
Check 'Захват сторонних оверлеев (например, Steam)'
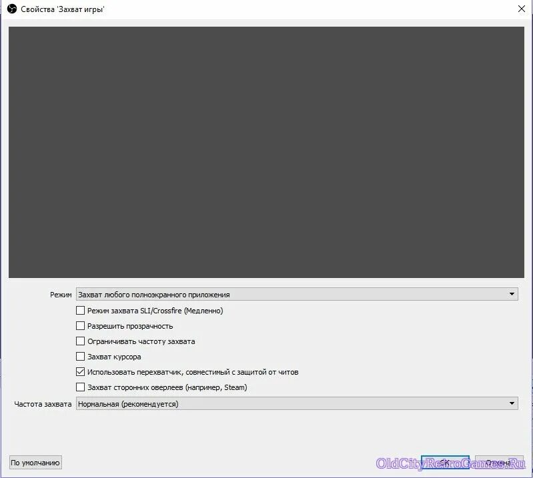click(80, 387)
